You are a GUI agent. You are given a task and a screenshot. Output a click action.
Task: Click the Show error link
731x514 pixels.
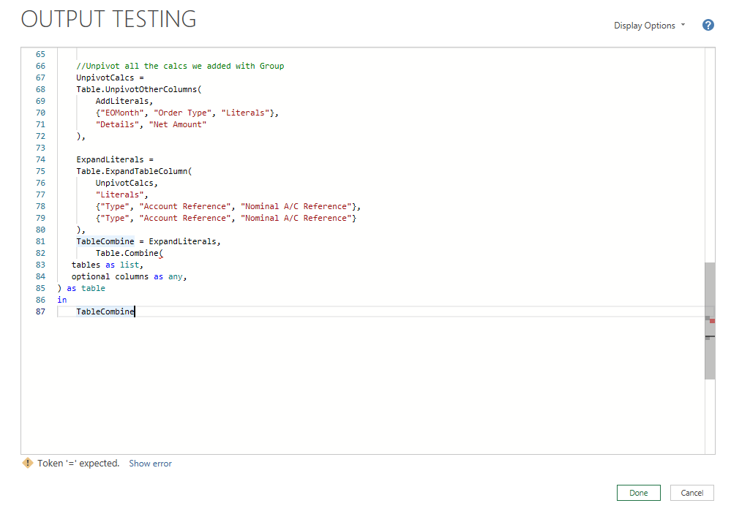(x=150, y=464)
